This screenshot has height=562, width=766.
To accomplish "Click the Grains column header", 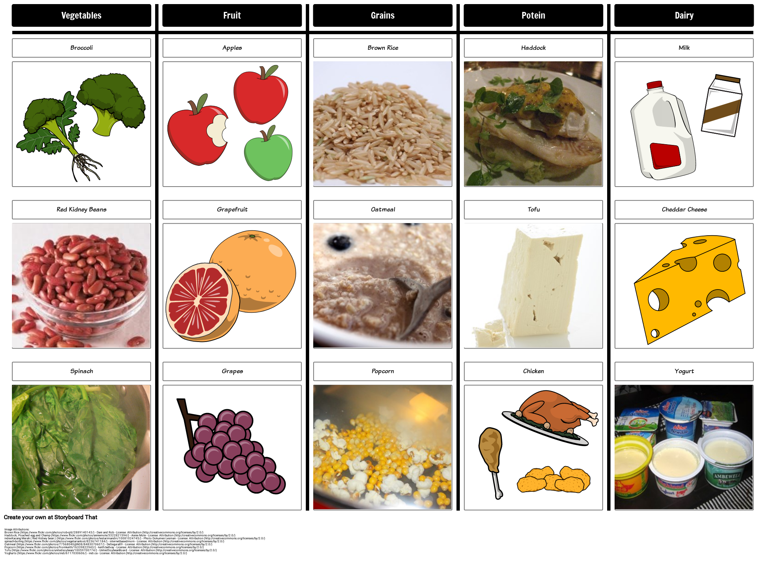I will tap(384, 15).
